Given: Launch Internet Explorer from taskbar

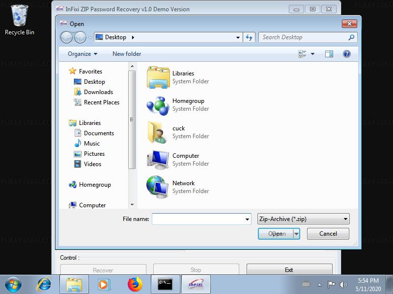Looking at the screenshot, I should [44, 285].
